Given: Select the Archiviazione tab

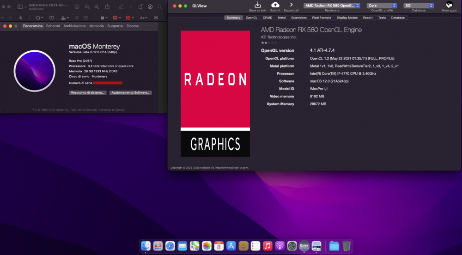Looking at the screenshot, I should (74, 26).
